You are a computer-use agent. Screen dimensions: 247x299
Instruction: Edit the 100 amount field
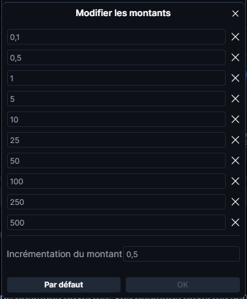coord(116,181)
